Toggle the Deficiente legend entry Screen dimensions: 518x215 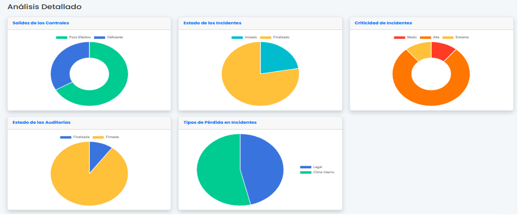click(108, 38)
